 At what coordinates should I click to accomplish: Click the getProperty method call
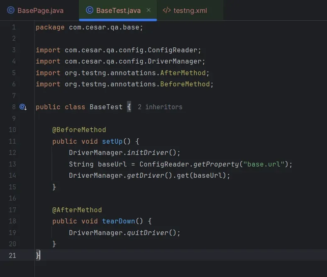pos(216,164)
